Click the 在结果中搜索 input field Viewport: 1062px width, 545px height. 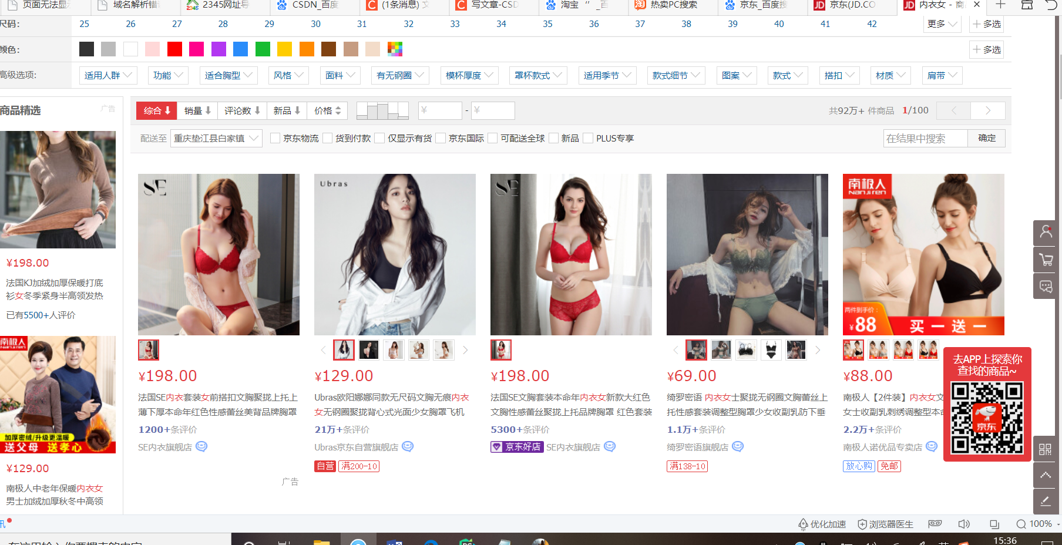click(926, 139)
